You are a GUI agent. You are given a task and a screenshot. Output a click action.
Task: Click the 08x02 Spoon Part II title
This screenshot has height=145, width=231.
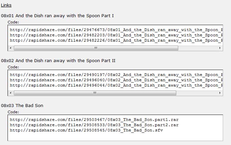tap(58, 61)
